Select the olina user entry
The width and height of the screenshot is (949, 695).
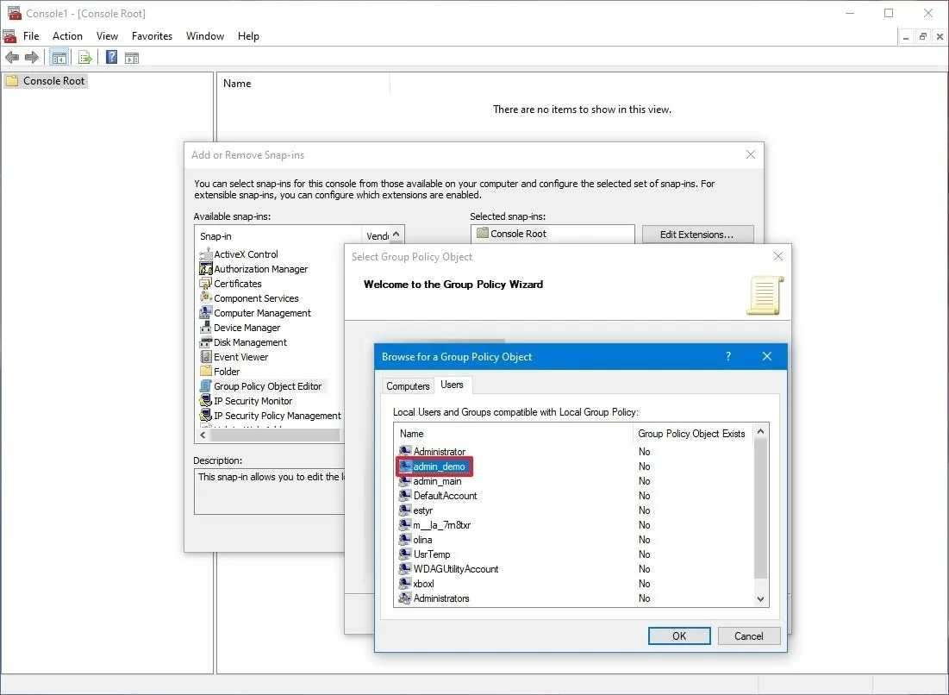point(416,540)
